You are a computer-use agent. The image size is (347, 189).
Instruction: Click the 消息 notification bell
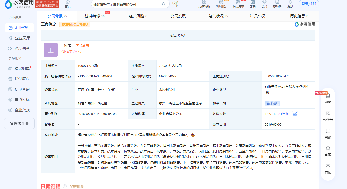[290, 2]
